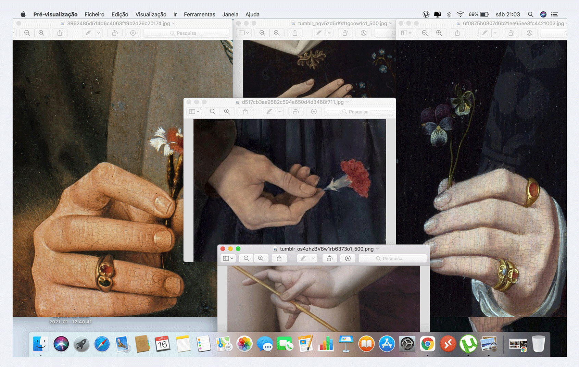Open the Ir menu

[x=175, y=14]
